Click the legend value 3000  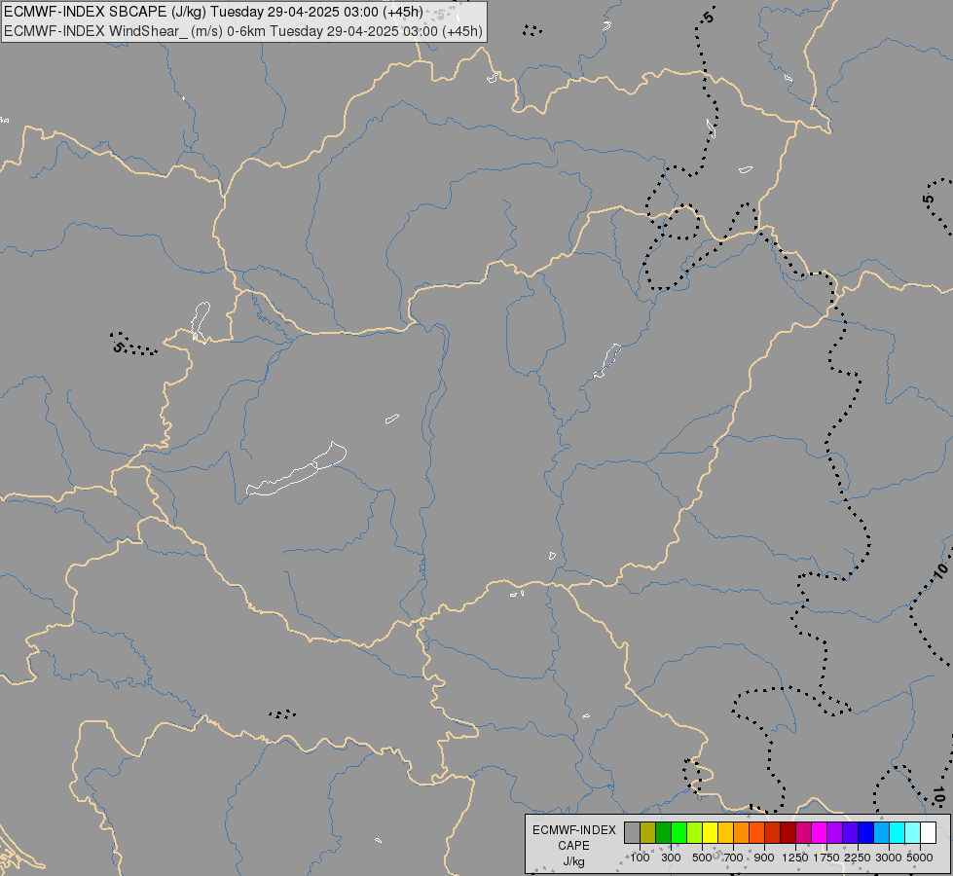tap(888, 858)
